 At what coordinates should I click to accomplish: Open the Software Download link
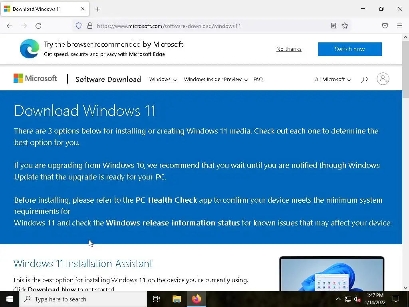(x=108, y=80)
